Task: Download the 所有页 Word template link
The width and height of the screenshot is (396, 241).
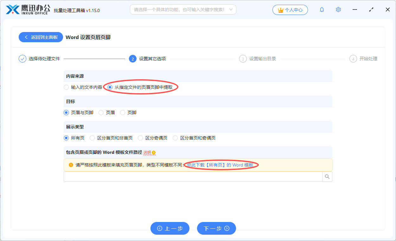Action: 220,165
